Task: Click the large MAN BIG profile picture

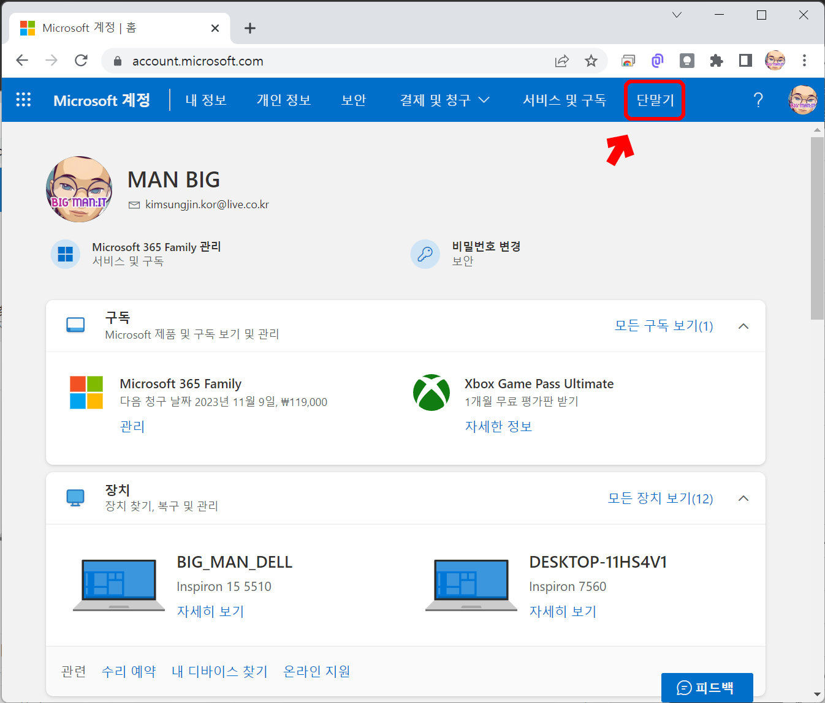Action: 79,189
